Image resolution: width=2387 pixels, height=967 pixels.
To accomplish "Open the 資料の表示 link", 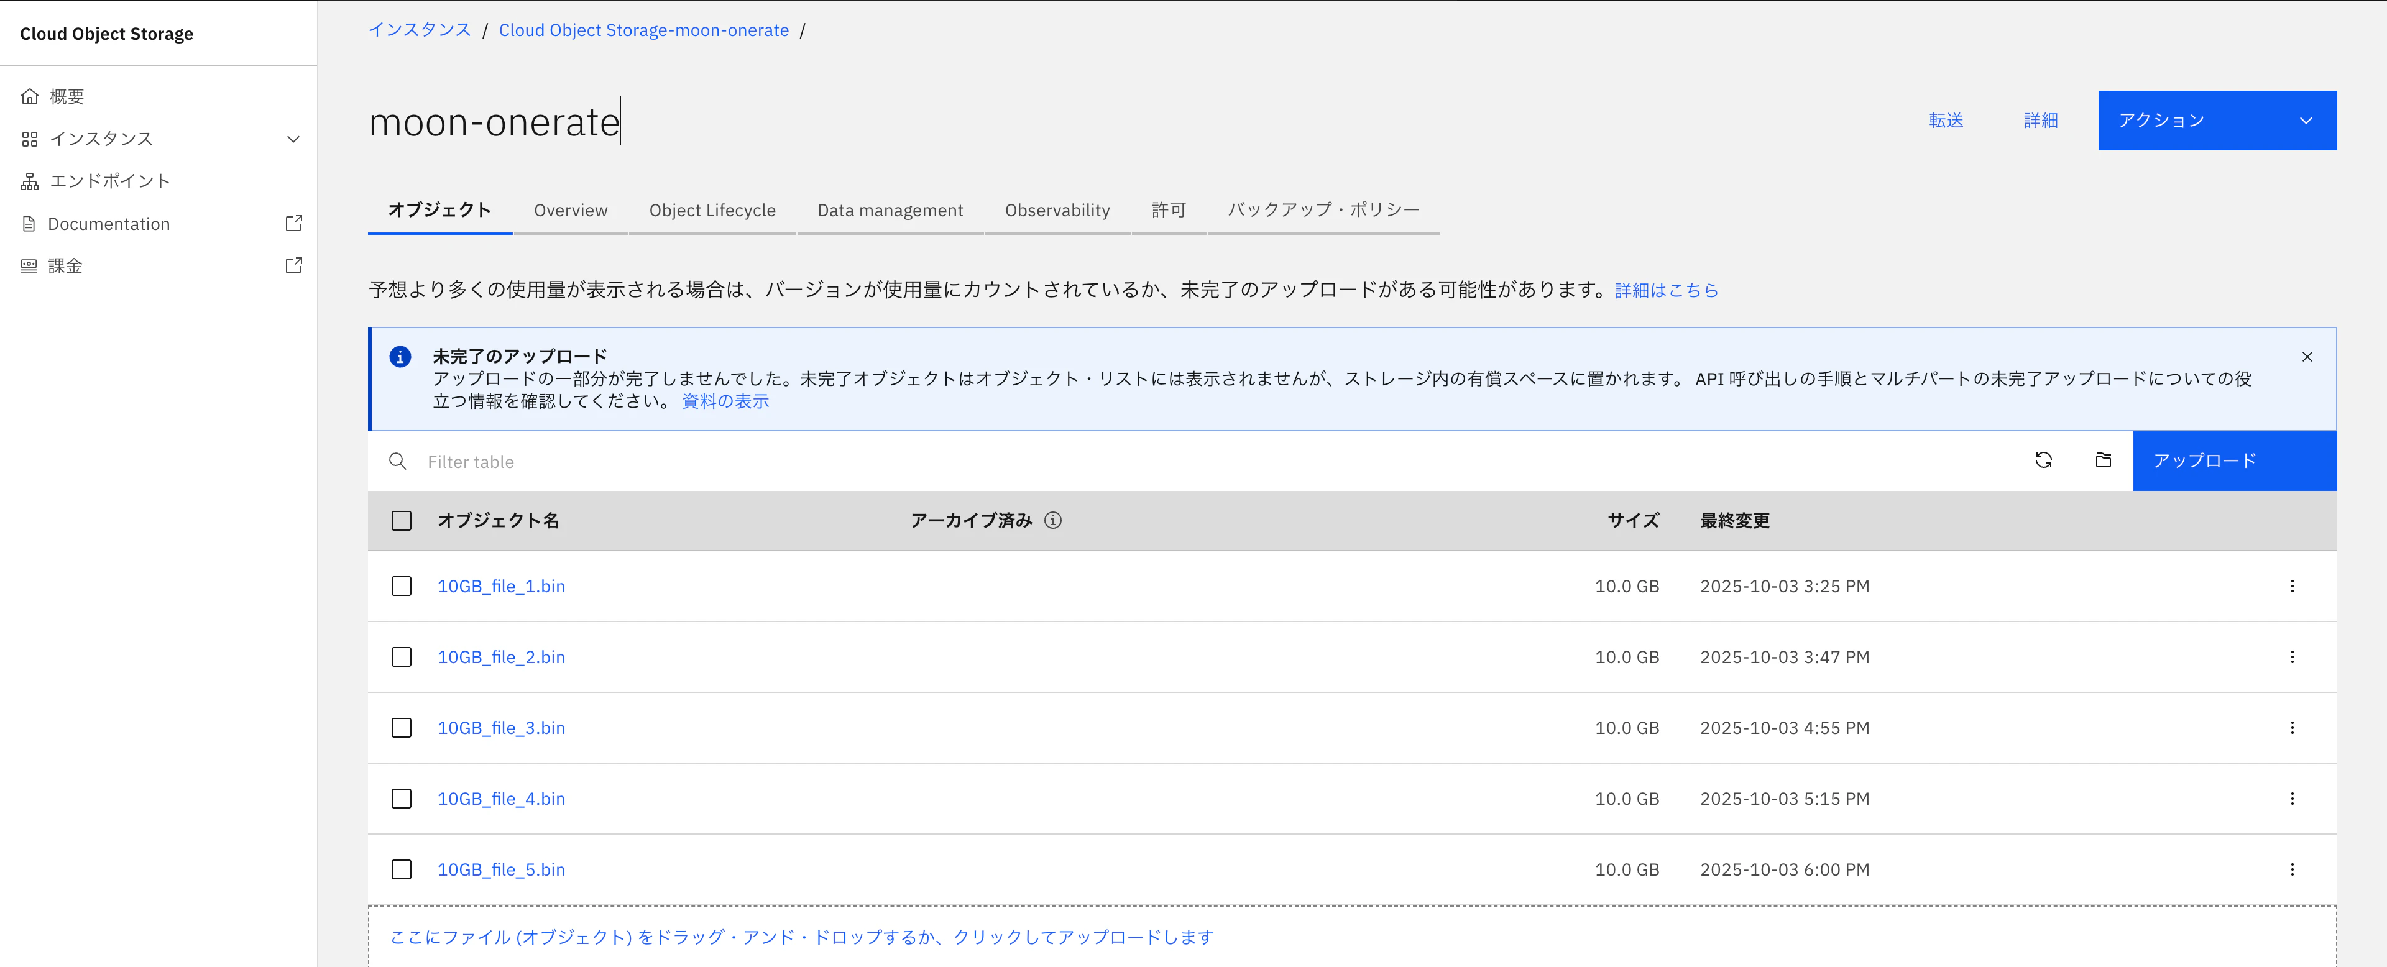I will [x=725, y=401].
